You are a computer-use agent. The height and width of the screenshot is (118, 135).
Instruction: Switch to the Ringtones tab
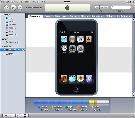pos(60,16)
